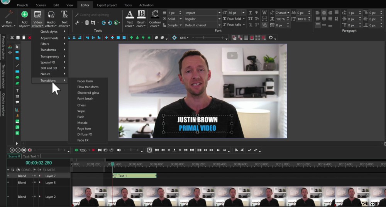Toggle visibility eye for Layer 7
Screen dimensions: 386x207
(x=8, y=176)
